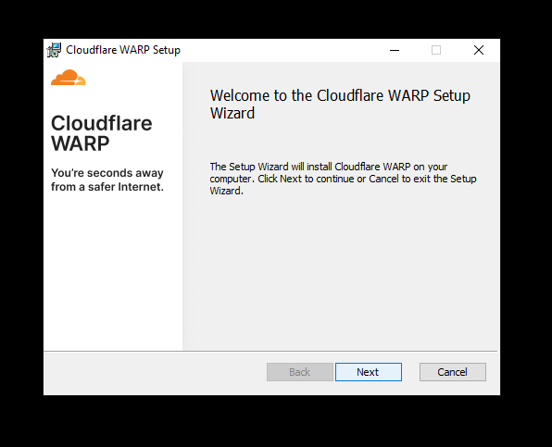The image size is (552, 447).
Task: Click the Setup Wizard description paragraph
Action: [x=343, y=179]
